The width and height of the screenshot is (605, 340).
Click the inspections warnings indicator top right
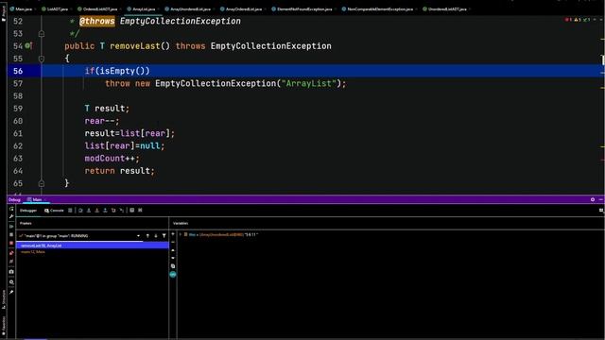tap(578, 20)
